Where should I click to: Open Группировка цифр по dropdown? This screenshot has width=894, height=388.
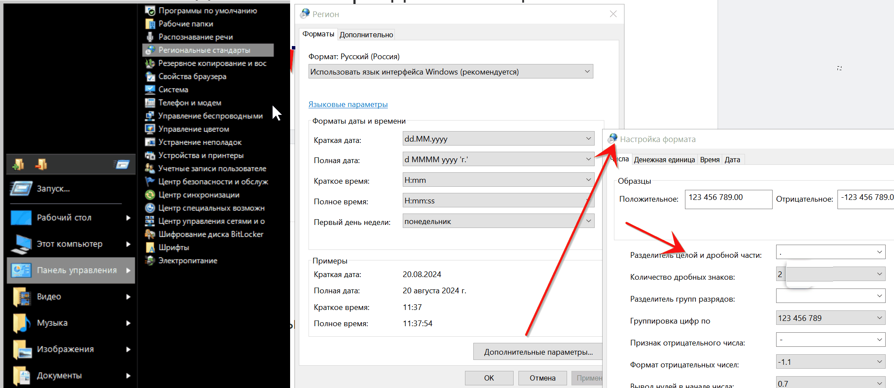click(x=879, y=318)
